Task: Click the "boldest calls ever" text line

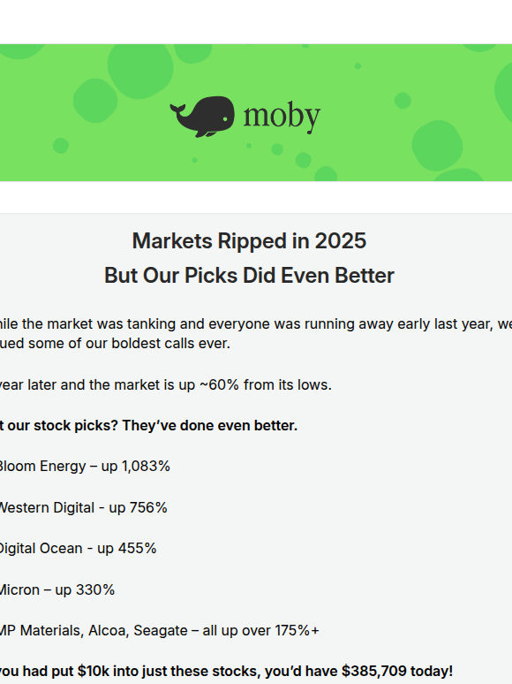Action: (x=115, y=343)
